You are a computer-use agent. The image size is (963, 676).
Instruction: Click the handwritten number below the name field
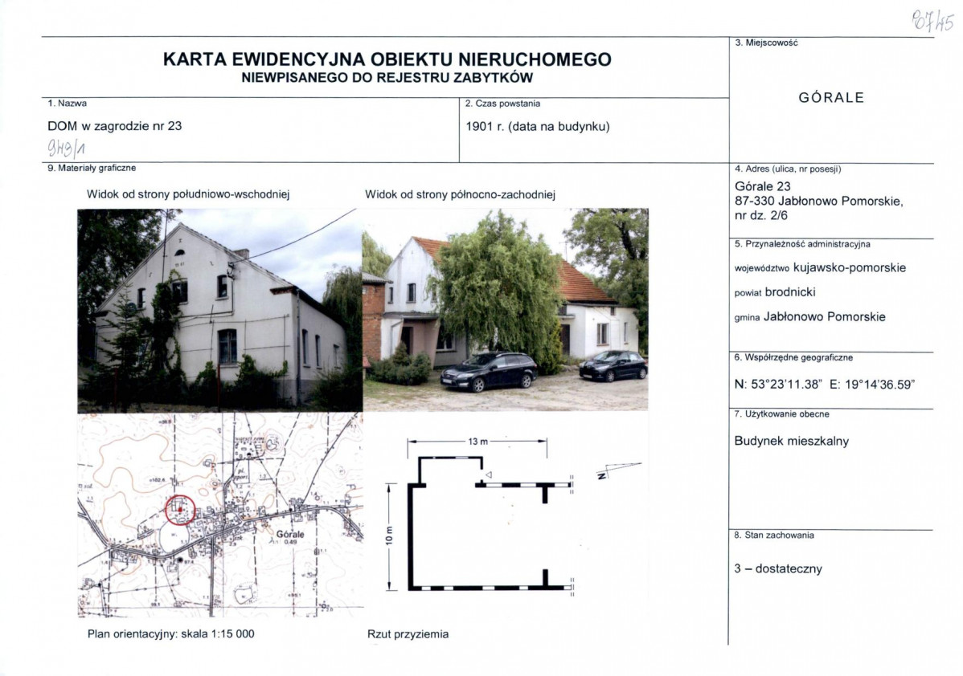(67, 148)
